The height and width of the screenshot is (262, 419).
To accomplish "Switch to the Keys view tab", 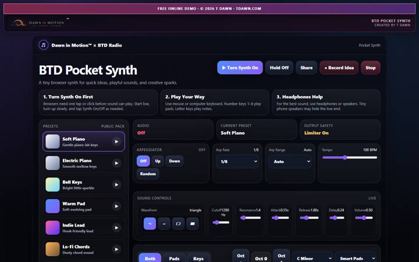I will pyautogui.click(x=198, y=259).
